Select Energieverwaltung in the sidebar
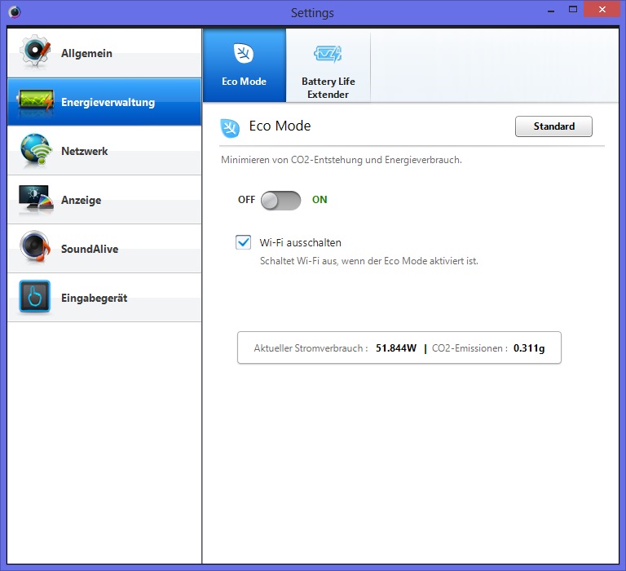This screenshot has width=626, height=571. point(104,102)
